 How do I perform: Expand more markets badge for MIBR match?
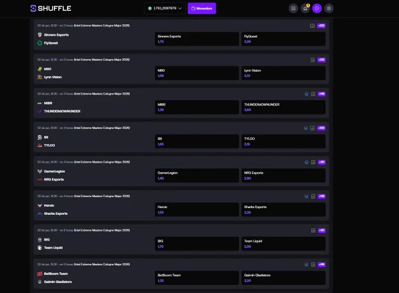(x=322, y=94)
